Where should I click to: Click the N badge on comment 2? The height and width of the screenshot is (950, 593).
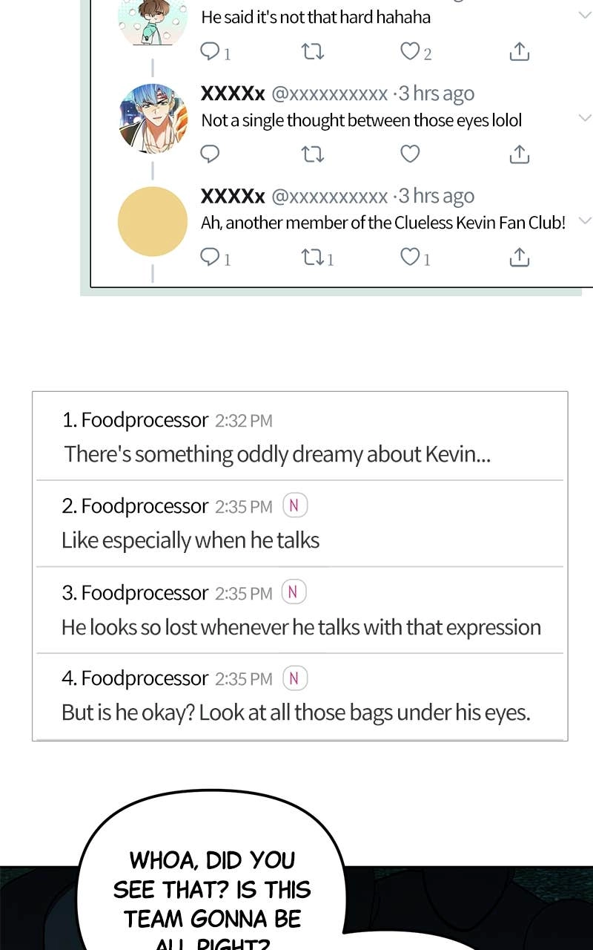pyautogui.click(x=294, y=506)
